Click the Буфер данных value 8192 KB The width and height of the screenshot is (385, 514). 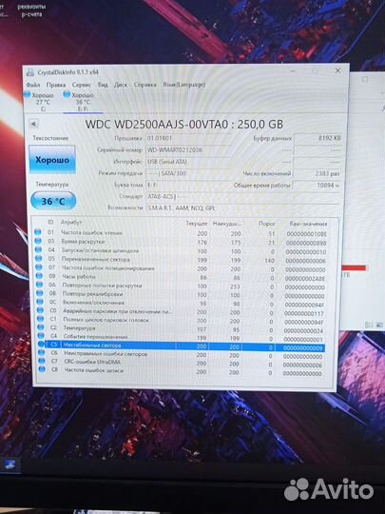pyautogui.click(x=318, y=138)
